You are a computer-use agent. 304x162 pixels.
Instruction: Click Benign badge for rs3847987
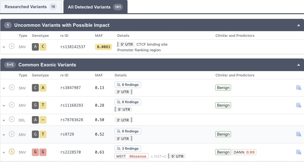tap(223, 88)
